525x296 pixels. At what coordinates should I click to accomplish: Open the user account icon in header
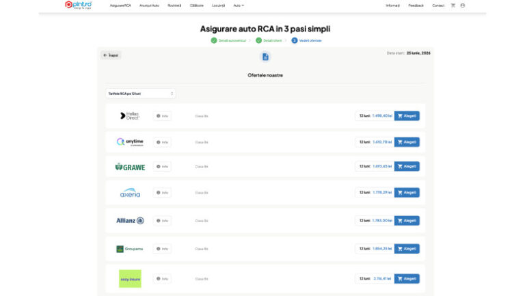pos(463,5)
